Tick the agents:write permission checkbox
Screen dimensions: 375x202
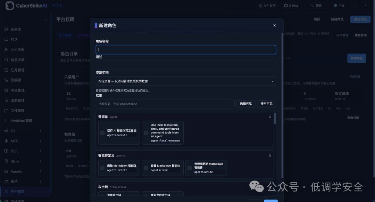(x=190, y=168)
